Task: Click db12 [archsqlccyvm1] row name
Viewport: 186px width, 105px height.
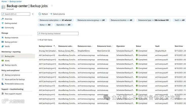Action: tap(47, 68)
